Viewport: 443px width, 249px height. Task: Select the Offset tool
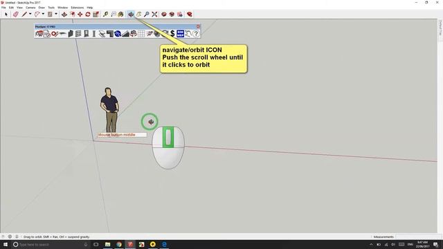pyautogui.click(x=72, y=14)
